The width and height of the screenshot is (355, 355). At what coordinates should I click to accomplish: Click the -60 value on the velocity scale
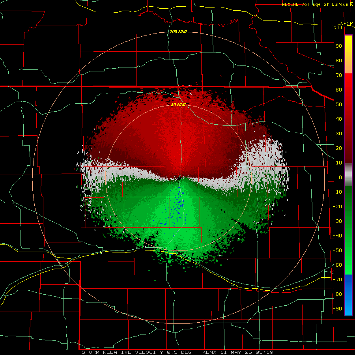[x=337, y=265]
